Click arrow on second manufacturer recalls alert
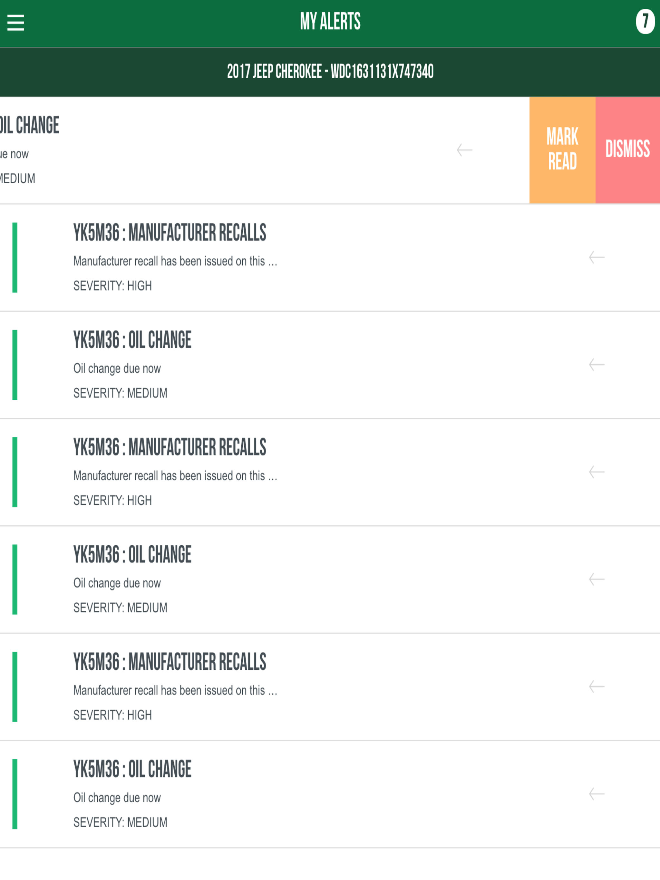The width and height of the screenshot is (660, 880). click(596, 472)
